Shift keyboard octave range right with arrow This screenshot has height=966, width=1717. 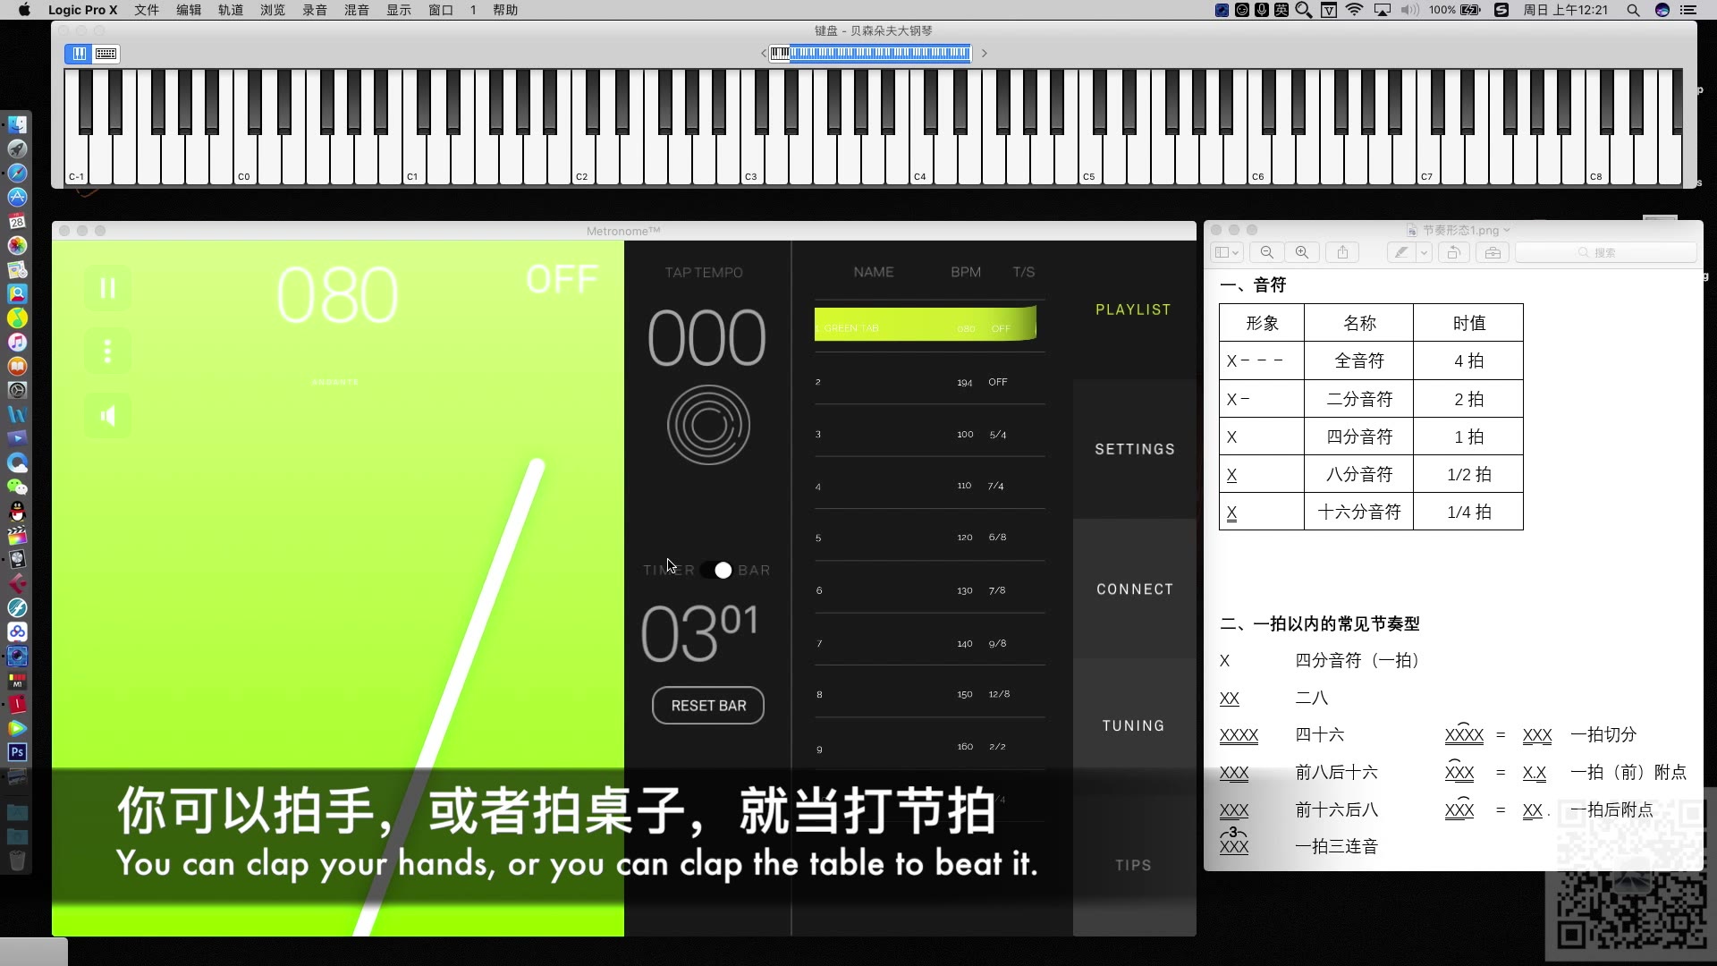pyautogui.click(x=985, y=54)
